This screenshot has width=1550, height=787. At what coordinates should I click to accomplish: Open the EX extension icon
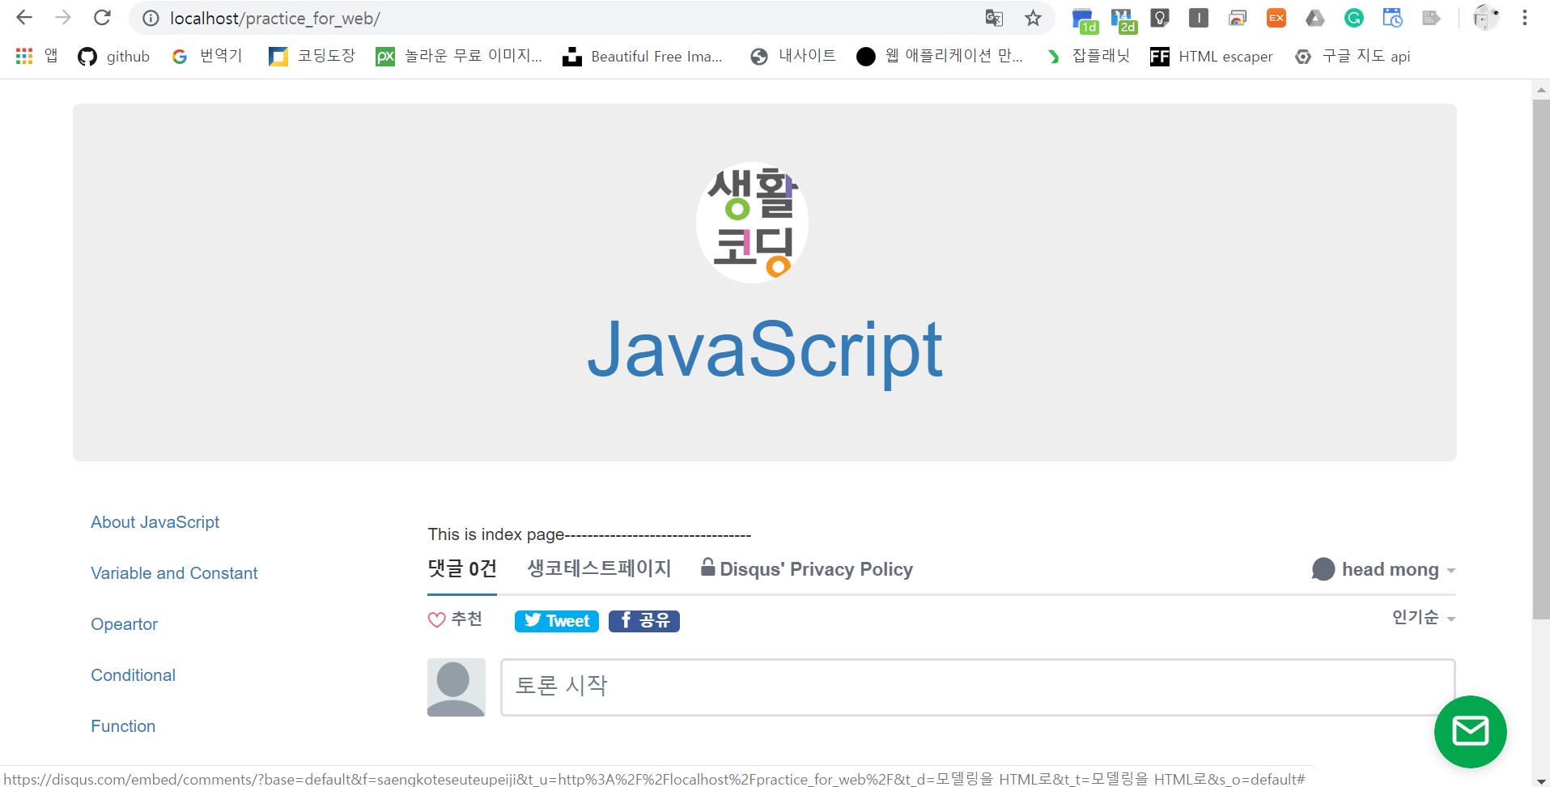coord(1276,17)
